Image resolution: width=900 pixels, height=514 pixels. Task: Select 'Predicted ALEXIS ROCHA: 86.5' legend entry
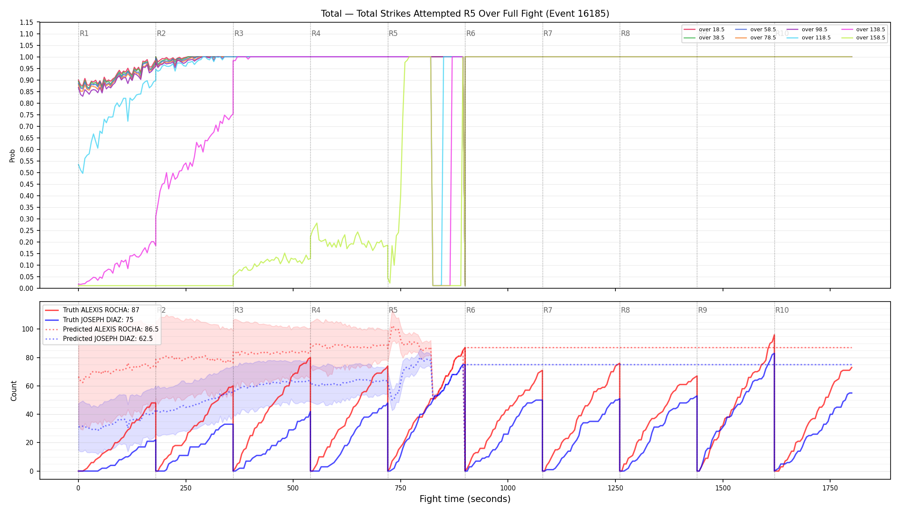102,329
